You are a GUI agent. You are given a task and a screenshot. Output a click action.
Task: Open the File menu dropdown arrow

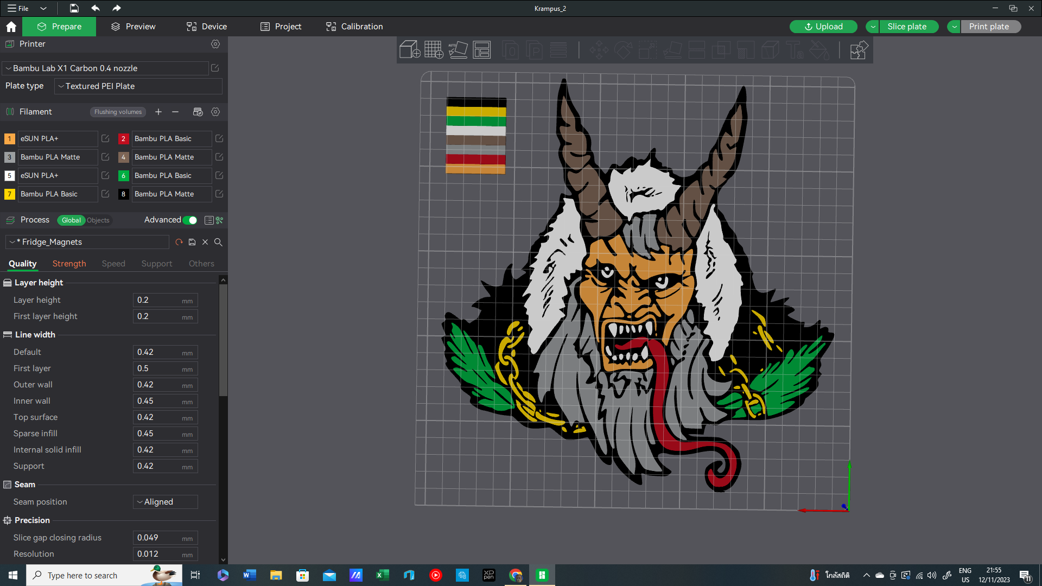(43, 8)
